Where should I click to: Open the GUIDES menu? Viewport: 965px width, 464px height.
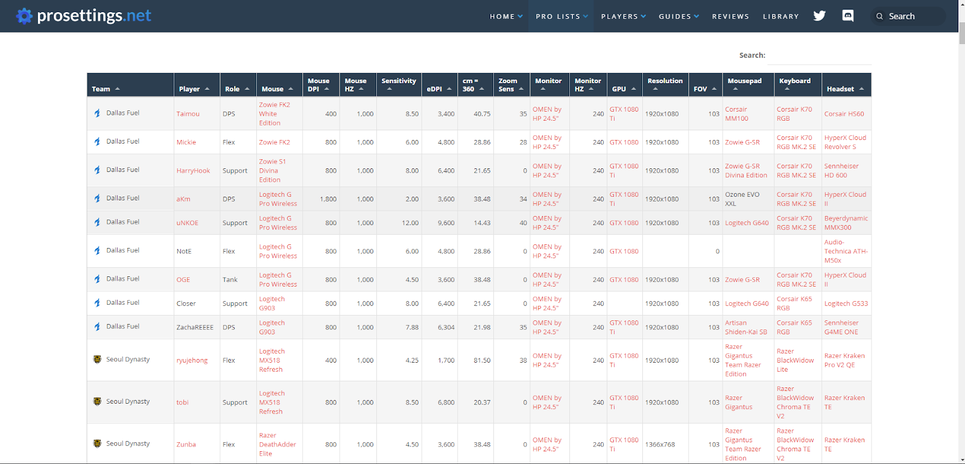pos(679,16)
